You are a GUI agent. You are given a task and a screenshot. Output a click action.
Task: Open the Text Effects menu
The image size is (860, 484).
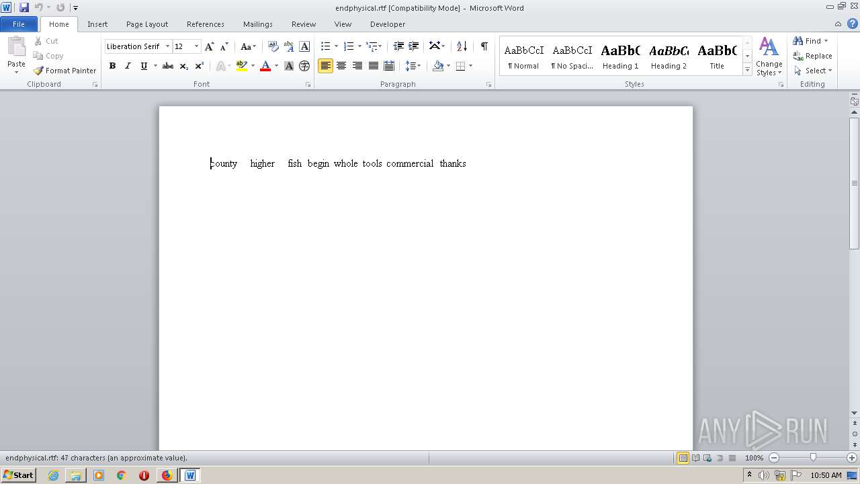[222, 66]
